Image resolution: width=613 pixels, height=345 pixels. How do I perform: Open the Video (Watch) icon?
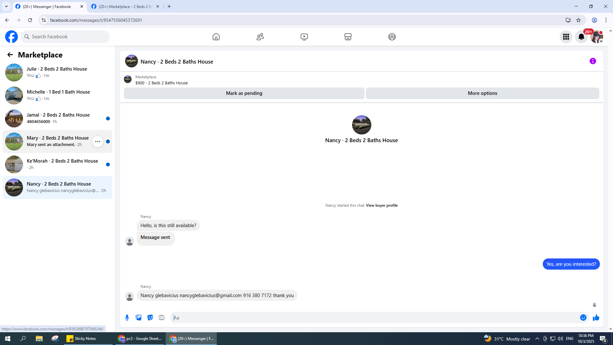coord(304,37)
